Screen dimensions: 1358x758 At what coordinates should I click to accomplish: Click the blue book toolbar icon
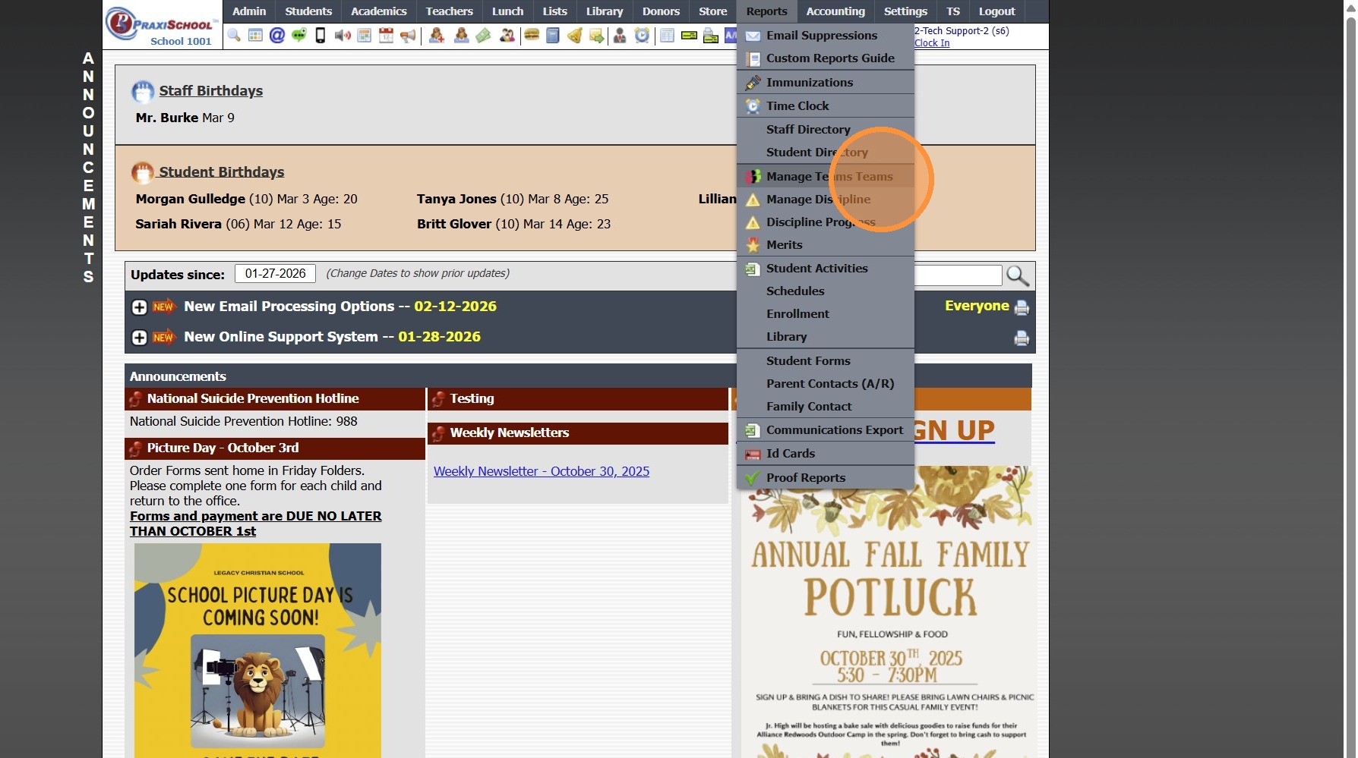pyautogui.click(x=553, y=36)
